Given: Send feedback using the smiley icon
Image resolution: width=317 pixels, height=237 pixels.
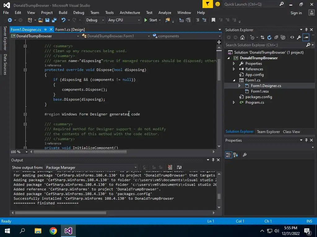Looking at the screenshot, I should pos(218,4).
